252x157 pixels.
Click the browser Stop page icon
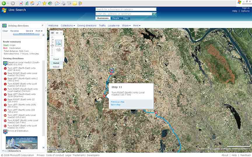point(21,3)
